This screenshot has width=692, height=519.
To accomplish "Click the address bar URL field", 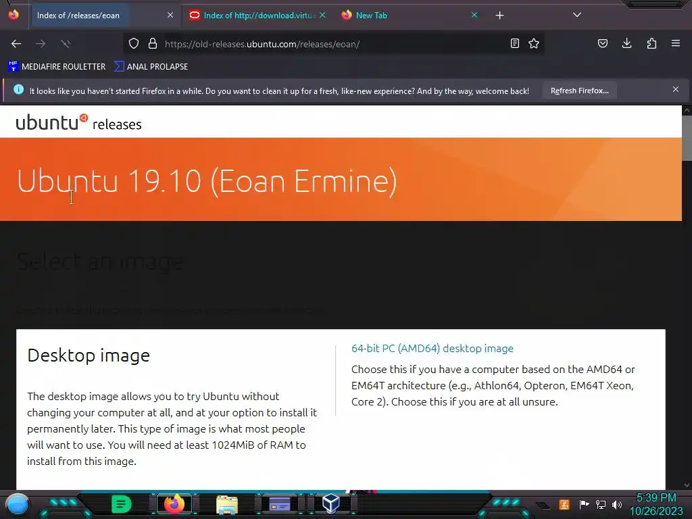I will click(333, 44).
